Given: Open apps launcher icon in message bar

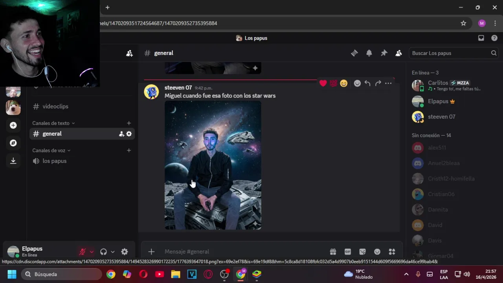Looking at the screenshot, I should pyautogui.click(x=392, y=252).
